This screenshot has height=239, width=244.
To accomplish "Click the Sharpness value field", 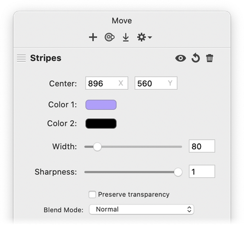I will tap(202, 172).
